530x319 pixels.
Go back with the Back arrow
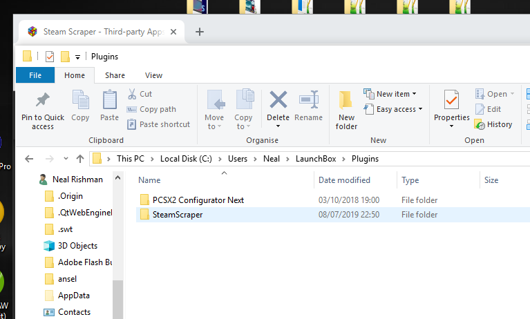tap(29, 159)
